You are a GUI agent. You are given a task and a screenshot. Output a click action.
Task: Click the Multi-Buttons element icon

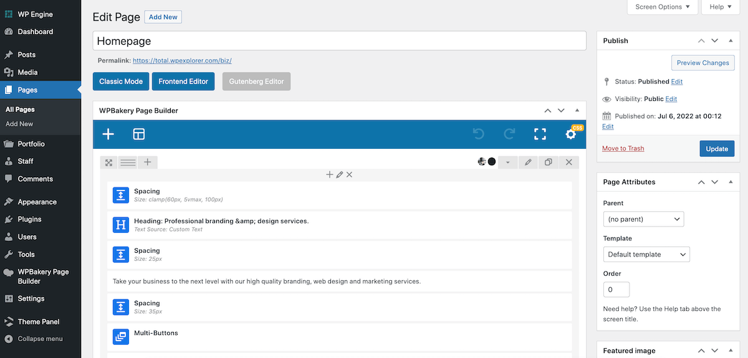point(120,337)
